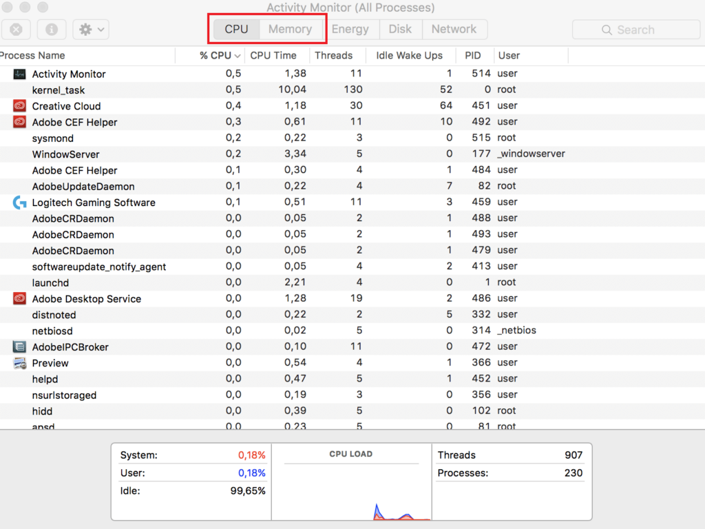Viewport: 705px width, 529px height.
Task: Click the System 0,18% value
Action: (252, 455)
